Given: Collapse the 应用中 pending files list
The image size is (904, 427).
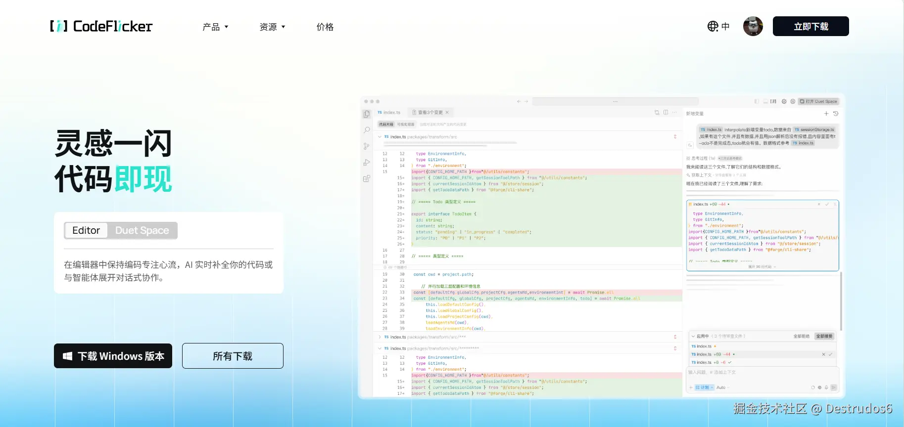Looking at the screenshot, I should click(694, 336).
